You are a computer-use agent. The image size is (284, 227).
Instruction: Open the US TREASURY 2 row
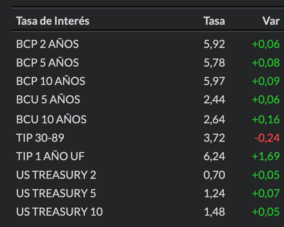56,175
